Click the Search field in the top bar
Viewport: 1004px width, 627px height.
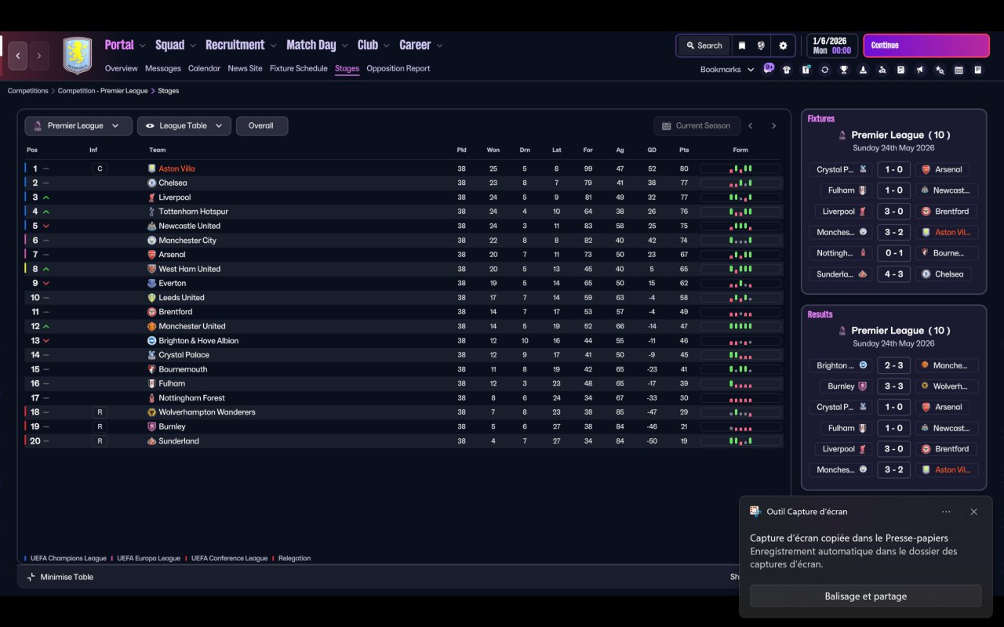[x=704, y=45]
